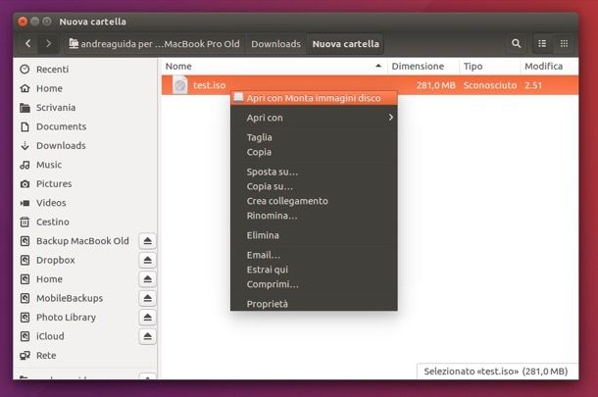Viewport: 598px width, 397px height.
Task: Choose Apri con Monta immagini disco
Action: pyautogui.click(x=314, y=98)
